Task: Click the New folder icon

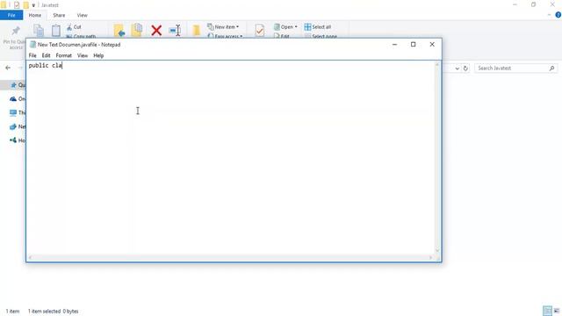Action: 196,31
